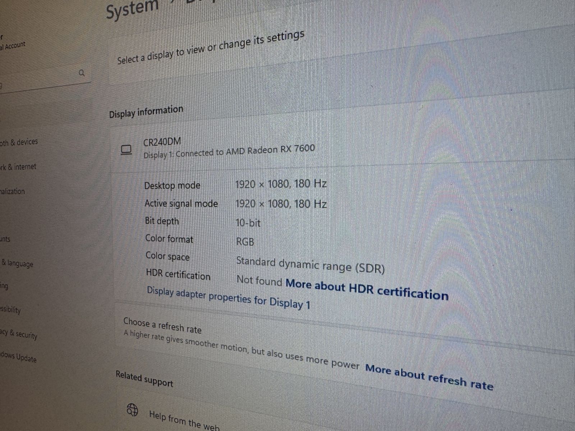Open Accessibility settings page
Image resolution: width=575 pixels, height=431 pixels.
pos(10,310)
